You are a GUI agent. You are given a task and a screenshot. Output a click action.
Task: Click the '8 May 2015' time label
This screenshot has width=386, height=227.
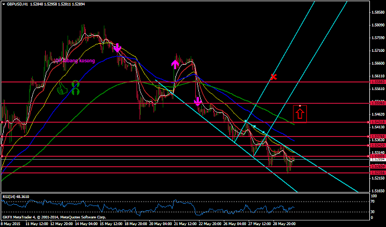point(11,224)
